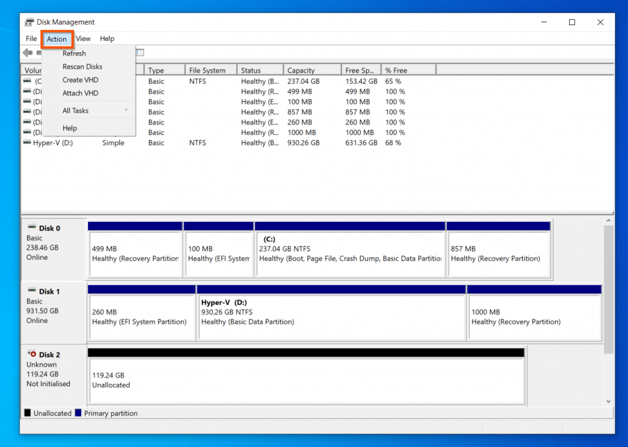Click the back navigation arrow on the toolbar
The height and width of the screenshot is (447, 628).
(27, 53)
